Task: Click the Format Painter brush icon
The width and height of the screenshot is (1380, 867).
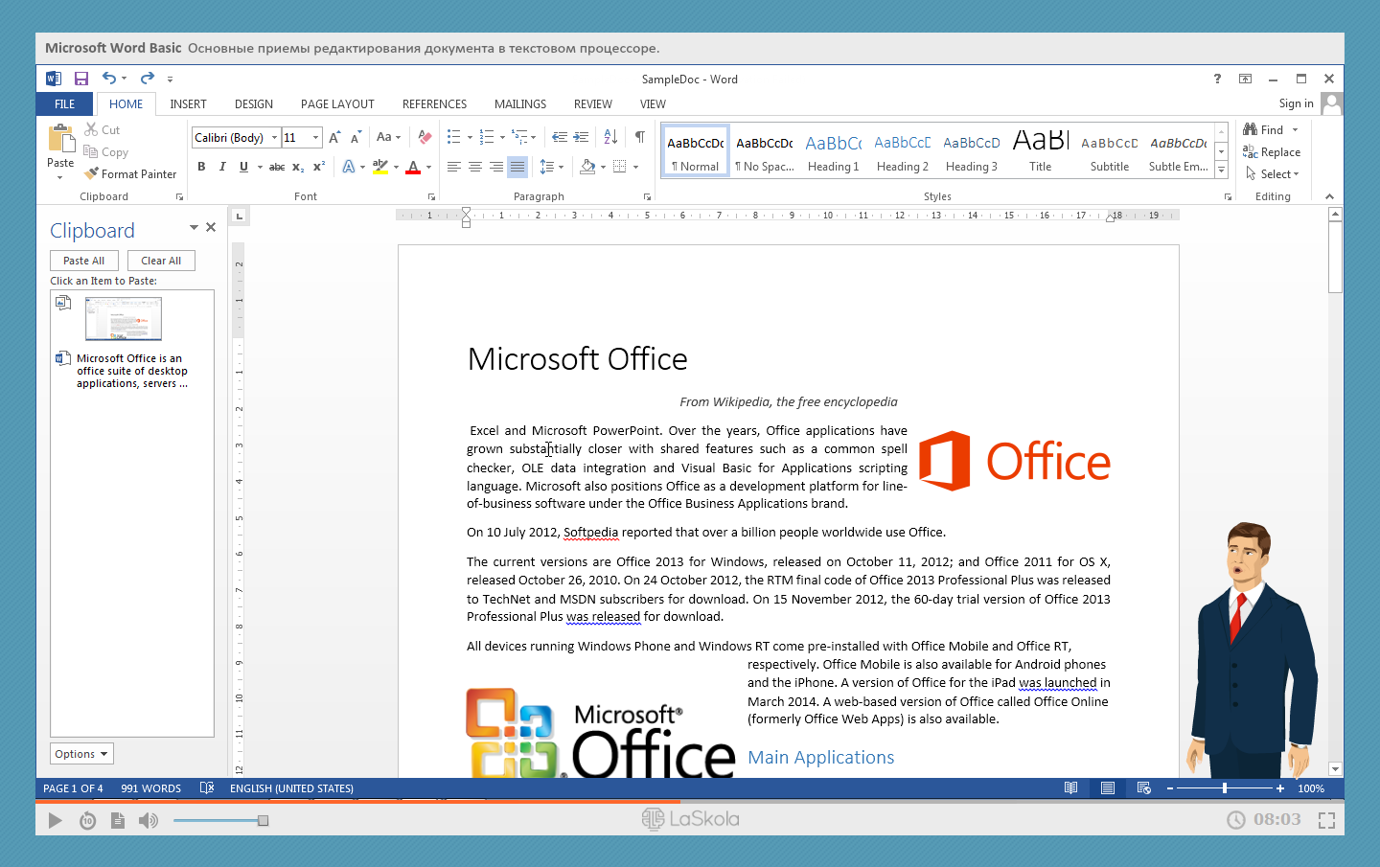Action: 92,174
